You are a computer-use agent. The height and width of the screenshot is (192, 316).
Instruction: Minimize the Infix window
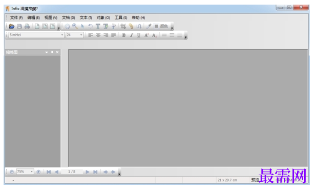coord(281,8)
